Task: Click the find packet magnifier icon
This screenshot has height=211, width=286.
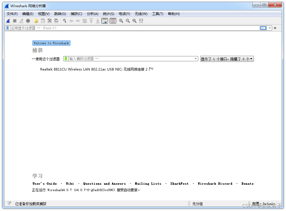Action: pos(65,21)
